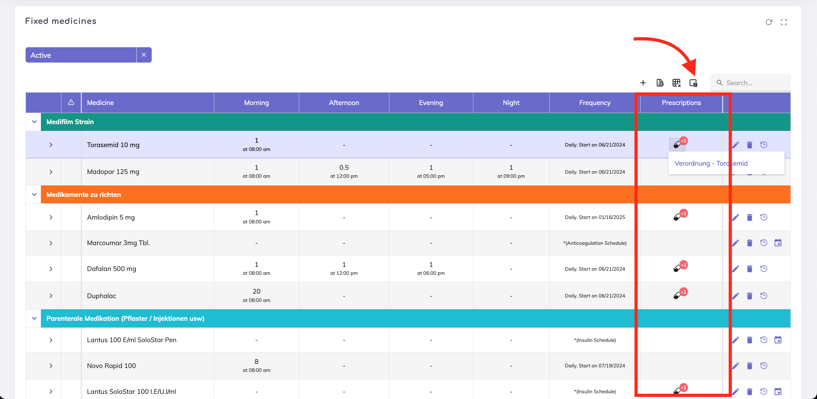Open calendar schedule for Marcoumar 3mg Tbl.
The width and height of the screenshot is (817, 399).
[x=778, y=243]
